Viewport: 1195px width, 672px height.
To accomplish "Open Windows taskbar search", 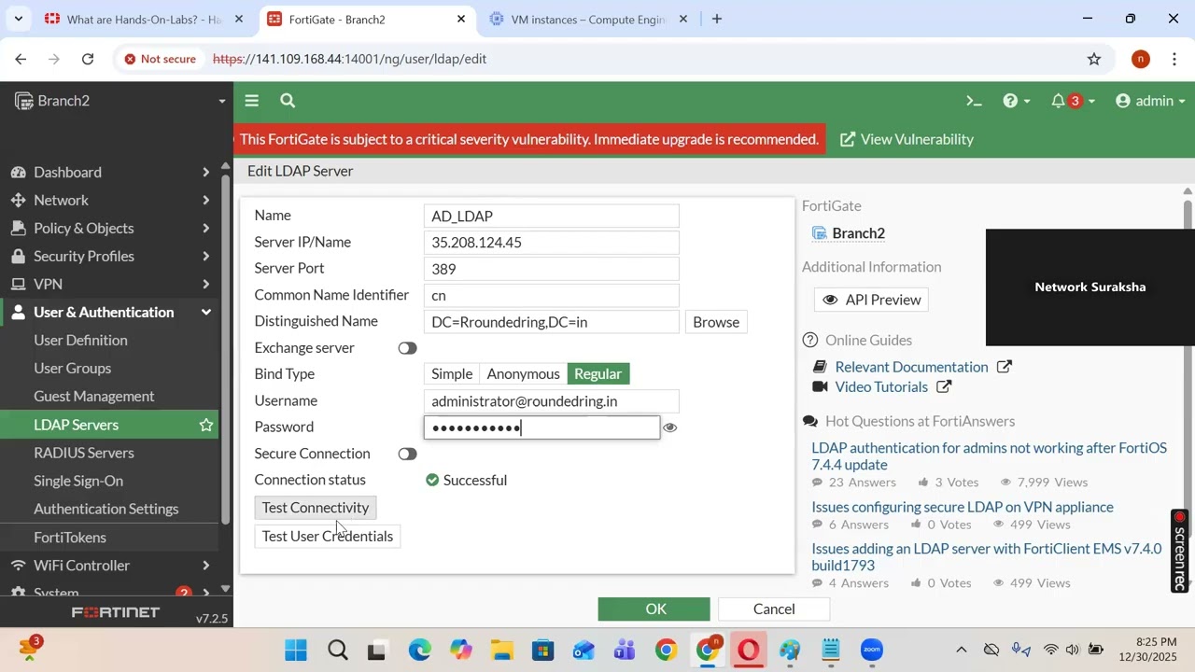I will coord(338,651).
